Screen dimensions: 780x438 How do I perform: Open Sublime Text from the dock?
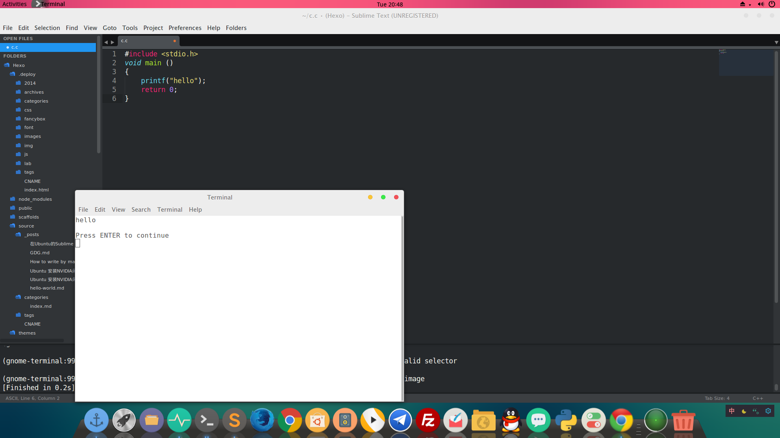[234, 420]
